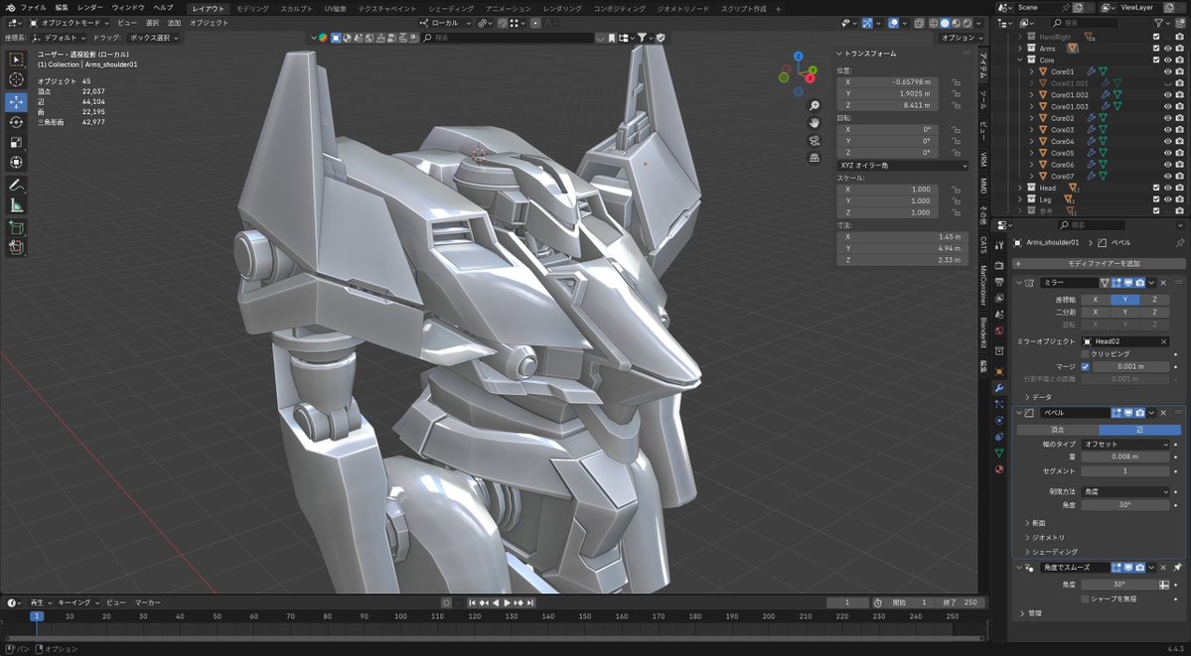Switch perspective/orthographic grid icon
This screenshot has height=656, width=1191.
tap(815, 158)
